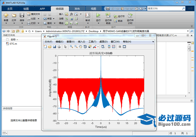
Task: Click the Insert Colorbar icon in Figure 1
Action: coord(109,47)
